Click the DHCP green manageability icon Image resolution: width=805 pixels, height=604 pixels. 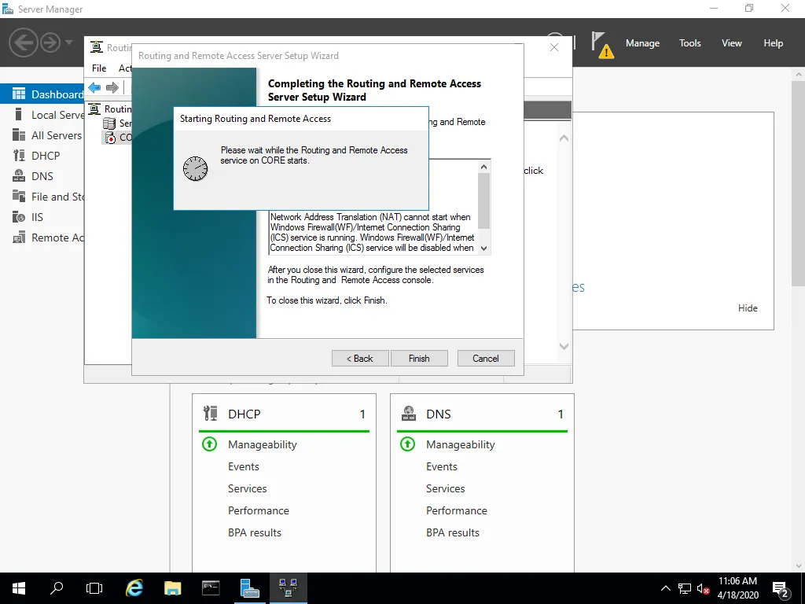click(209, 444)
